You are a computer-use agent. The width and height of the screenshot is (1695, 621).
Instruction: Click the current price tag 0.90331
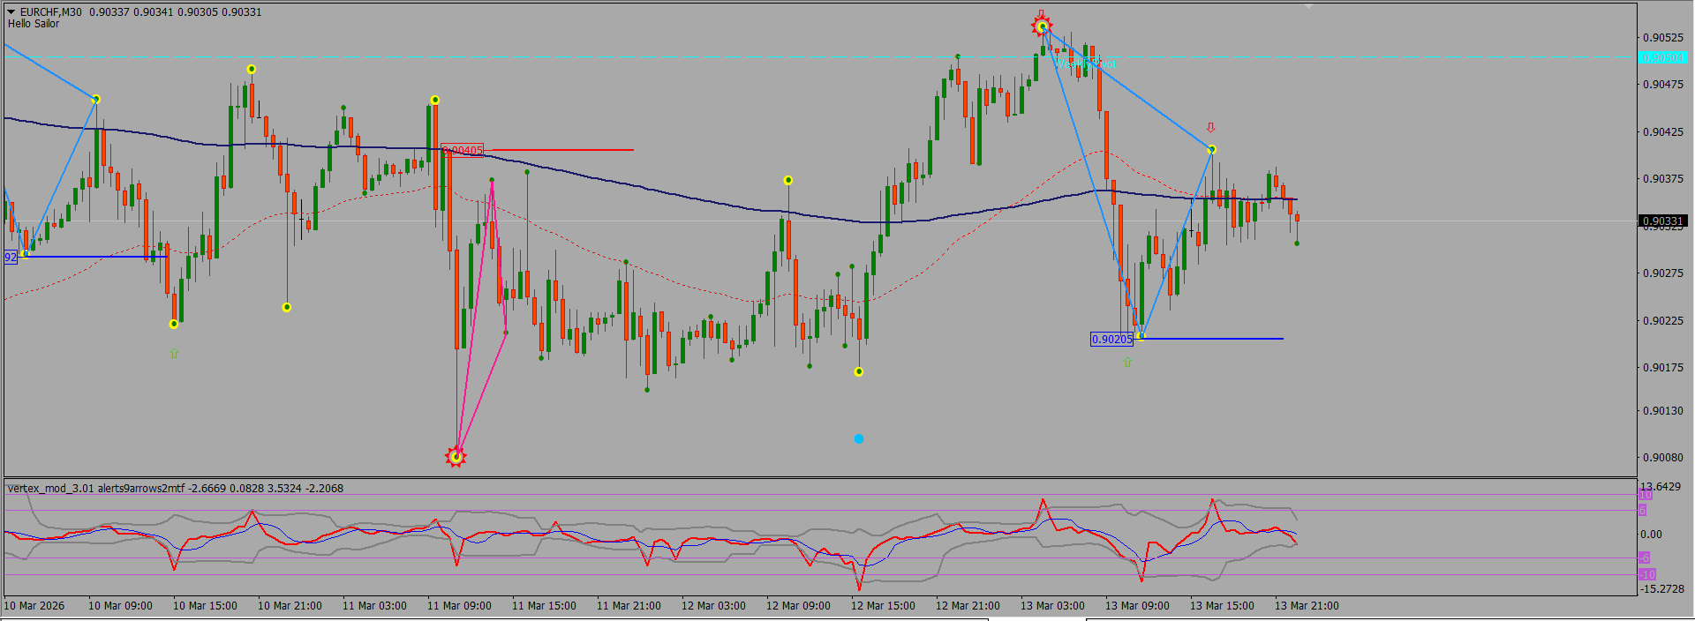[1662, 221]
